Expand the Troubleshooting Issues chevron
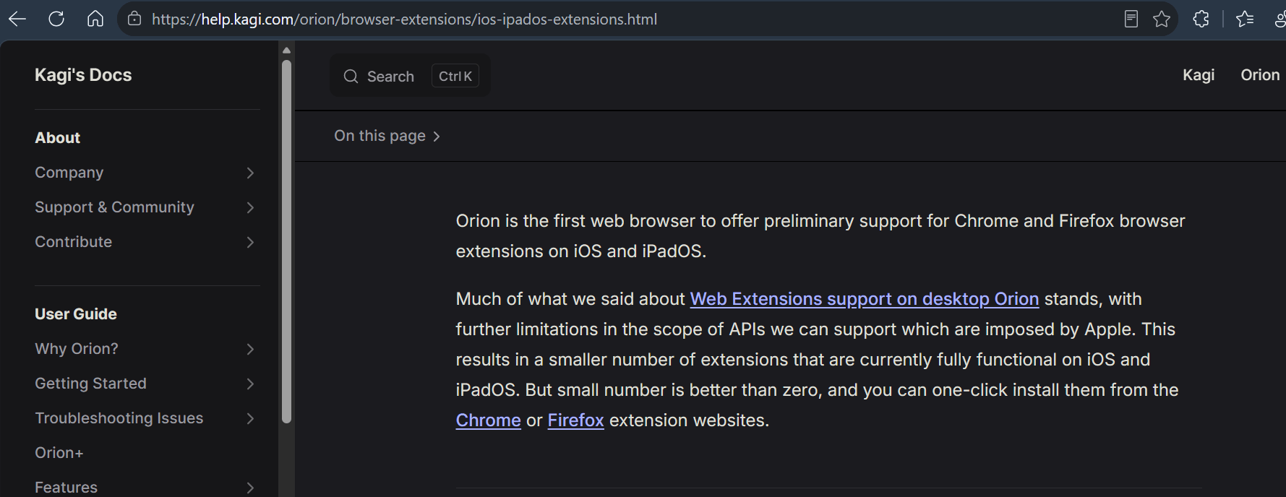 pyautogui.click(x=250, y=418)
